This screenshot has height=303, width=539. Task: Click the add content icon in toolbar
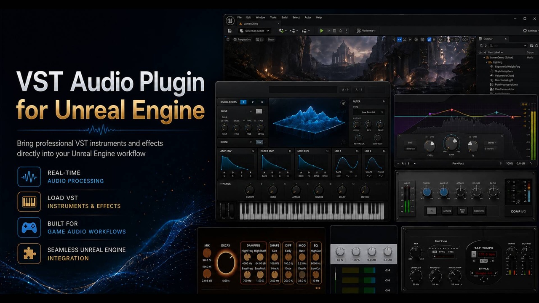281,31
